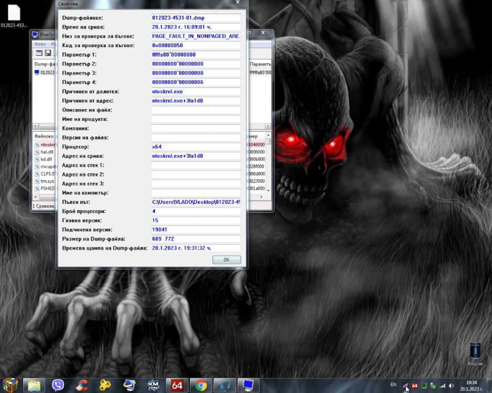This screenshot has width=492, height=393.
Task: Click empty Име на продукта field
Action: pos(196,119)
